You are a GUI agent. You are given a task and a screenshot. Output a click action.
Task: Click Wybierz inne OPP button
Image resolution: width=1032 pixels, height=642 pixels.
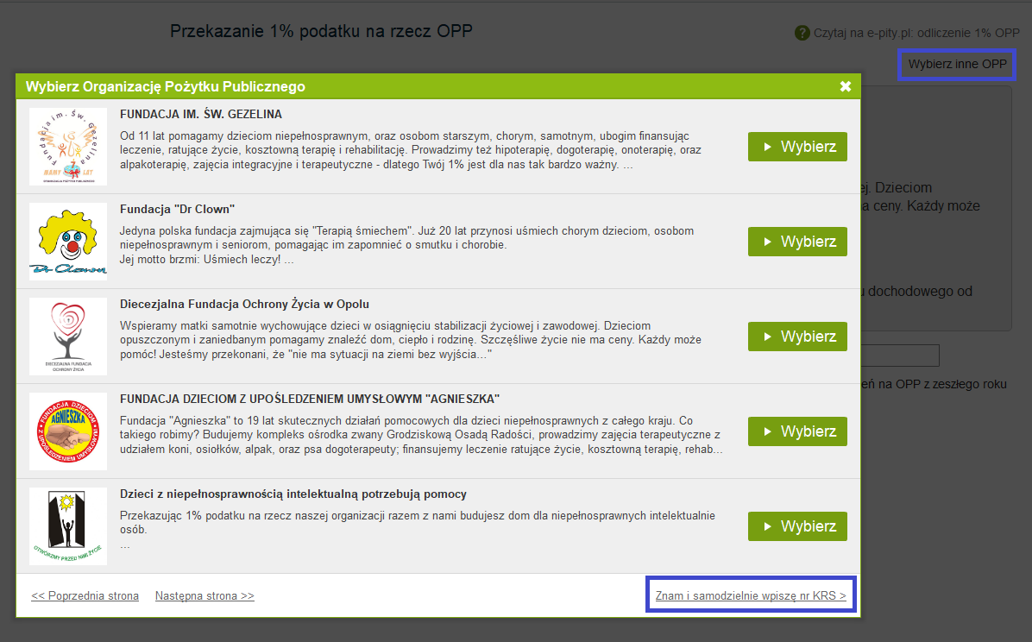pos(957,64)
